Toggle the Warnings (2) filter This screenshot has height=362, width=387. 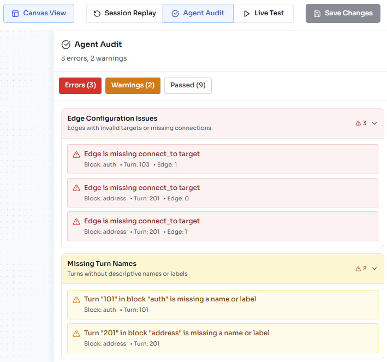coord(133,85)
